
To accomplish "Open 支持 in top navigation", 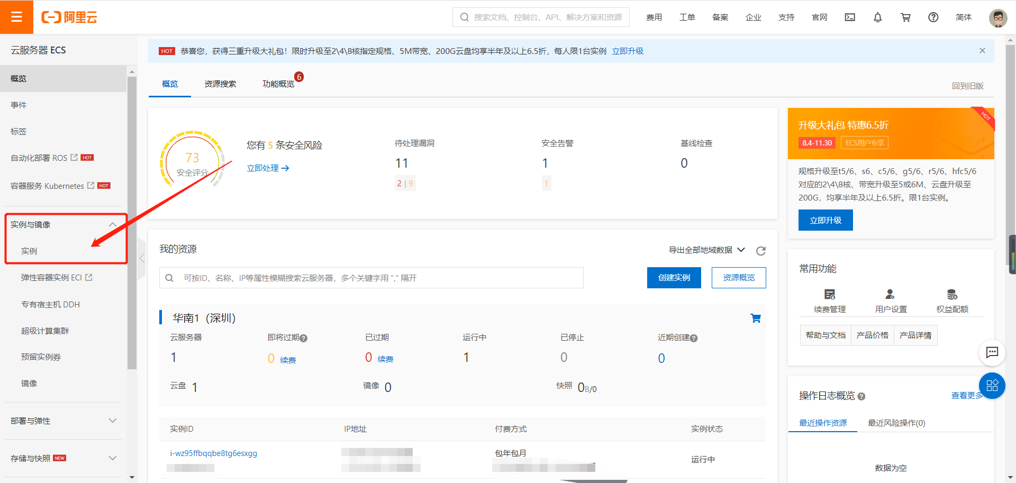I will click(x=786, y=17).
